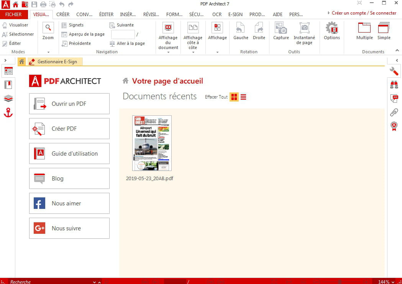Rotate the page right with Droite
Image resolution: width=402 pixels, height=284 pixels.
259,31
